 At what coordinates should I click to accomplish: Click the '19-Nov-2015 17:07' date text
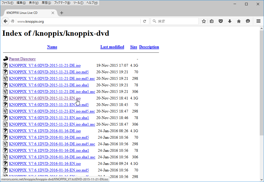(112, 65)
